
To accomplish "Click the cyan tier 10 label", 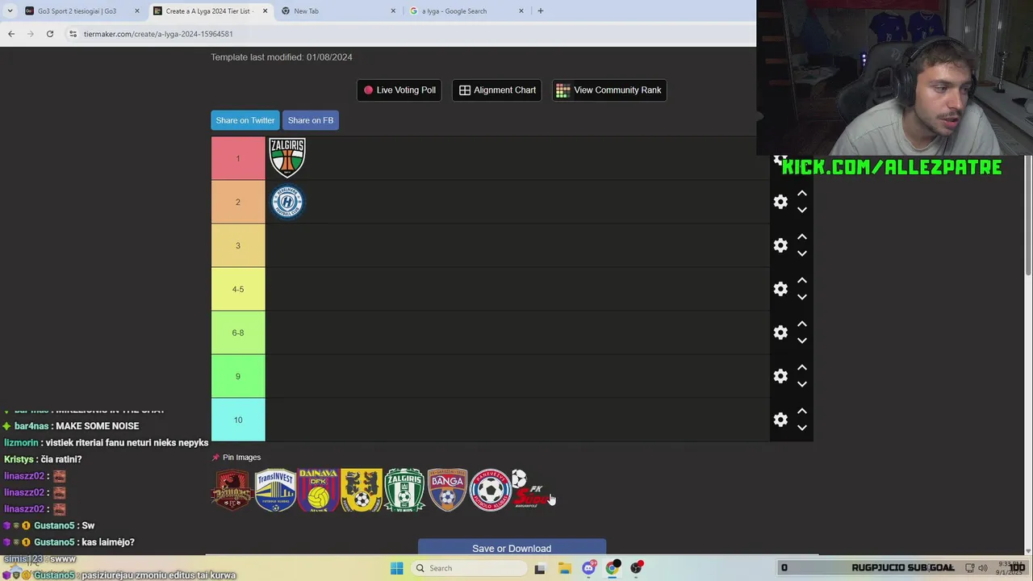I will tap(238, 420).
